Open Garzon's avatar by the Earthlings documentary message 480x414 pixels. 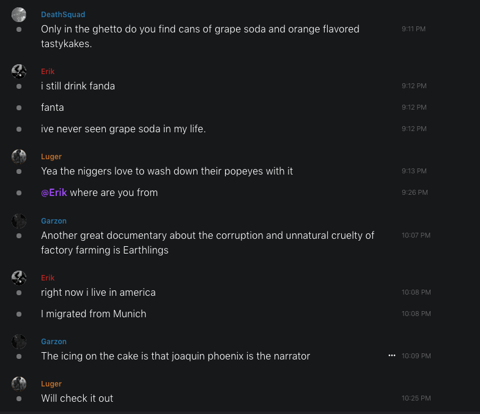(x=19, y=220)
